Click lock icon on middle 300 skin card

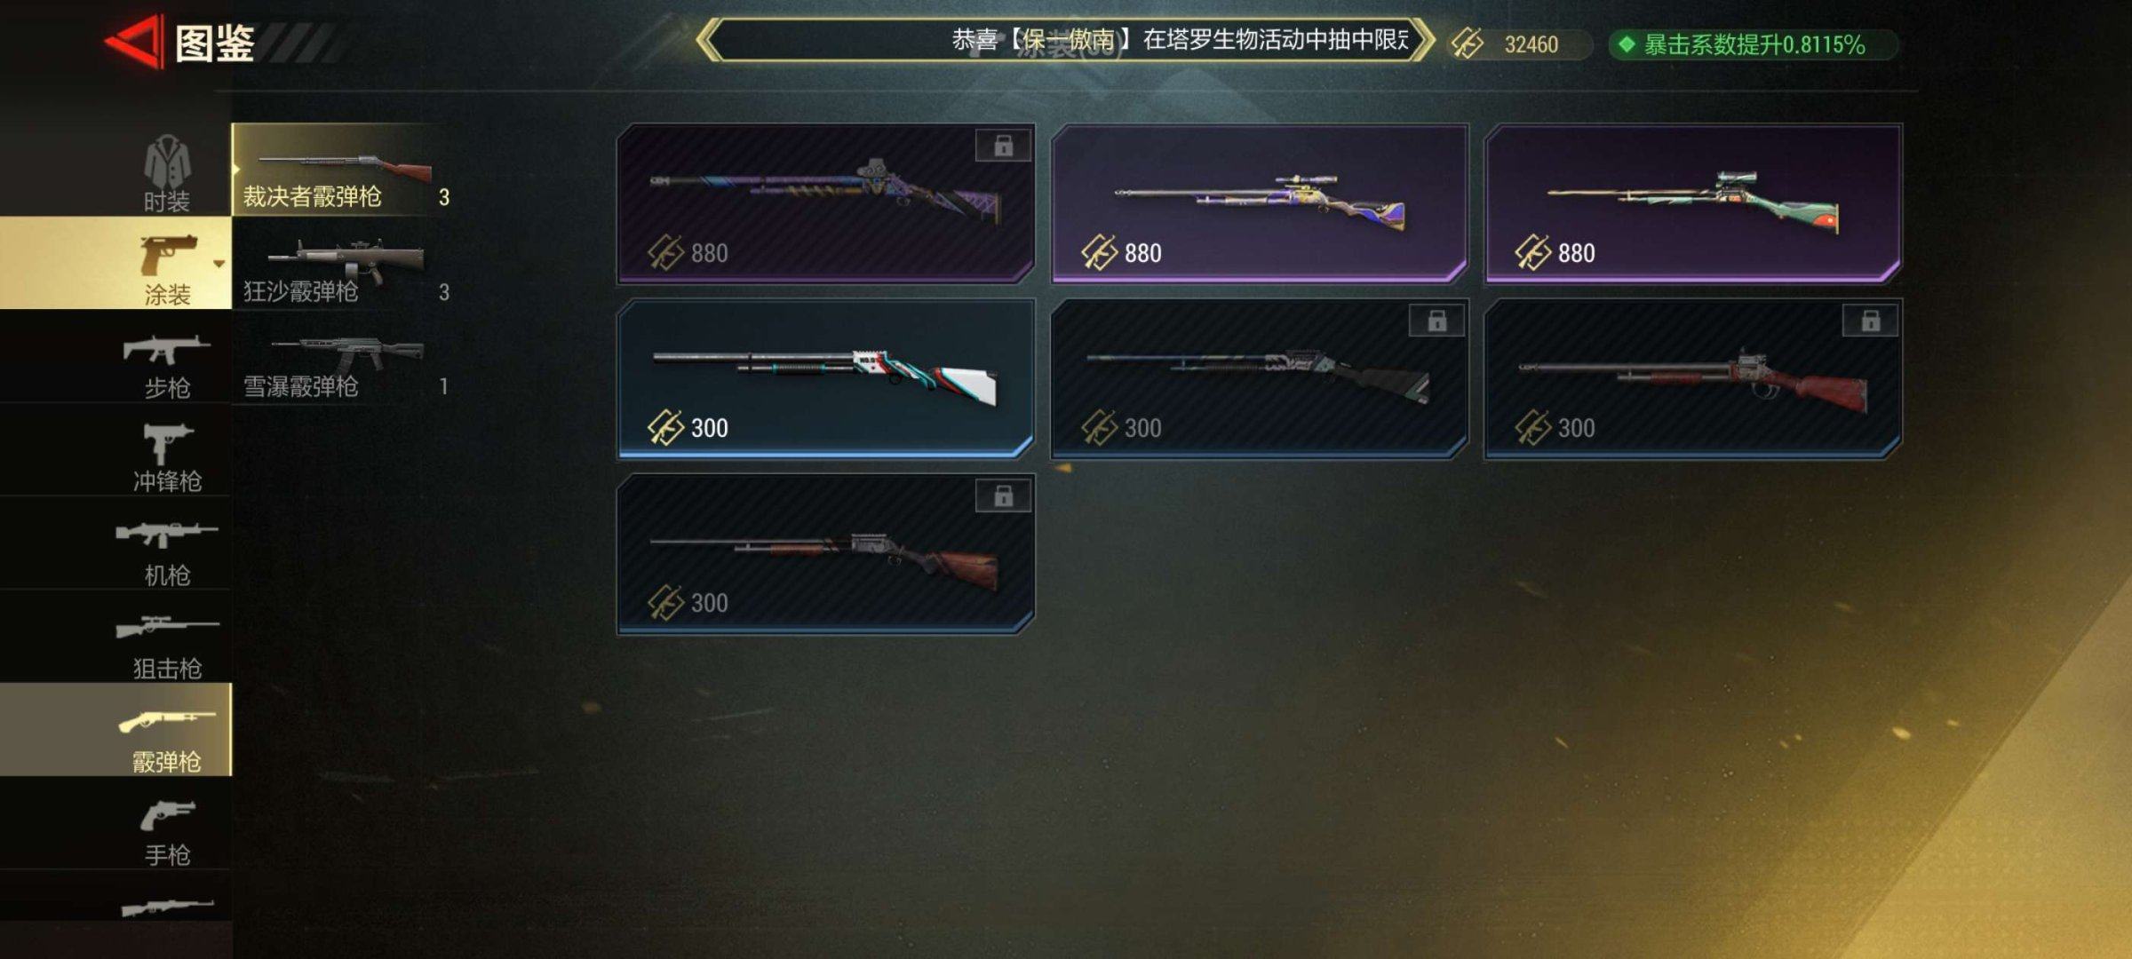(1436, 321)
